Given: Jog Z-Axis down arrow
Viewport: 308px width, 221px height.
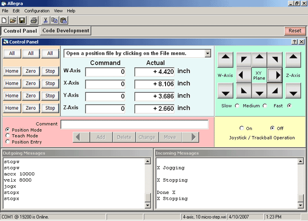Looking at the screenshot, I should click(x=293, y=91).
